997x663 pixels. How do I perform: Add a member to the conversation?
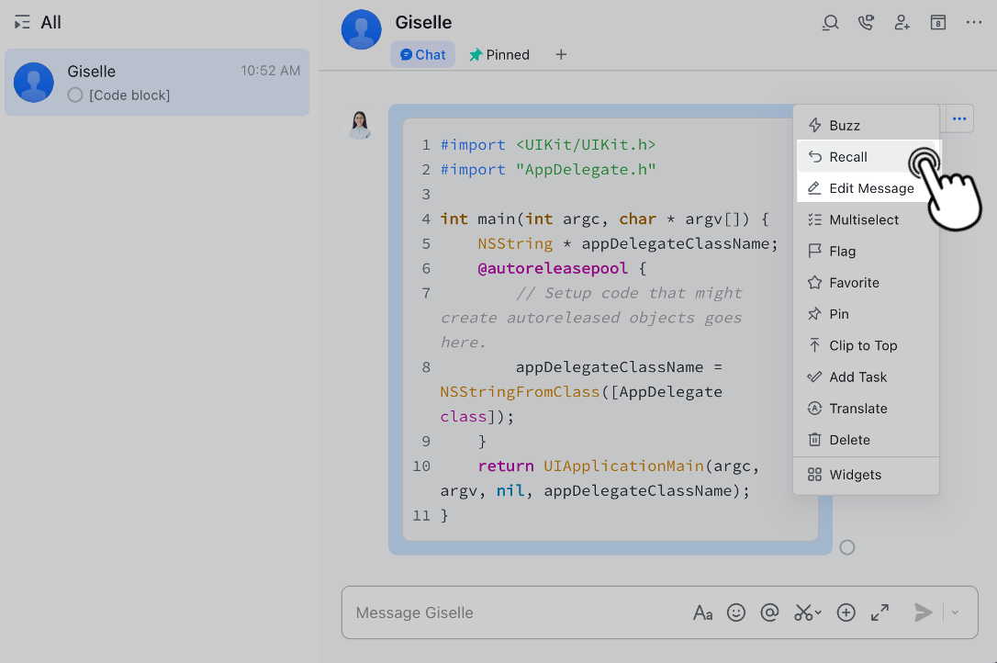(x=902, y=23)
